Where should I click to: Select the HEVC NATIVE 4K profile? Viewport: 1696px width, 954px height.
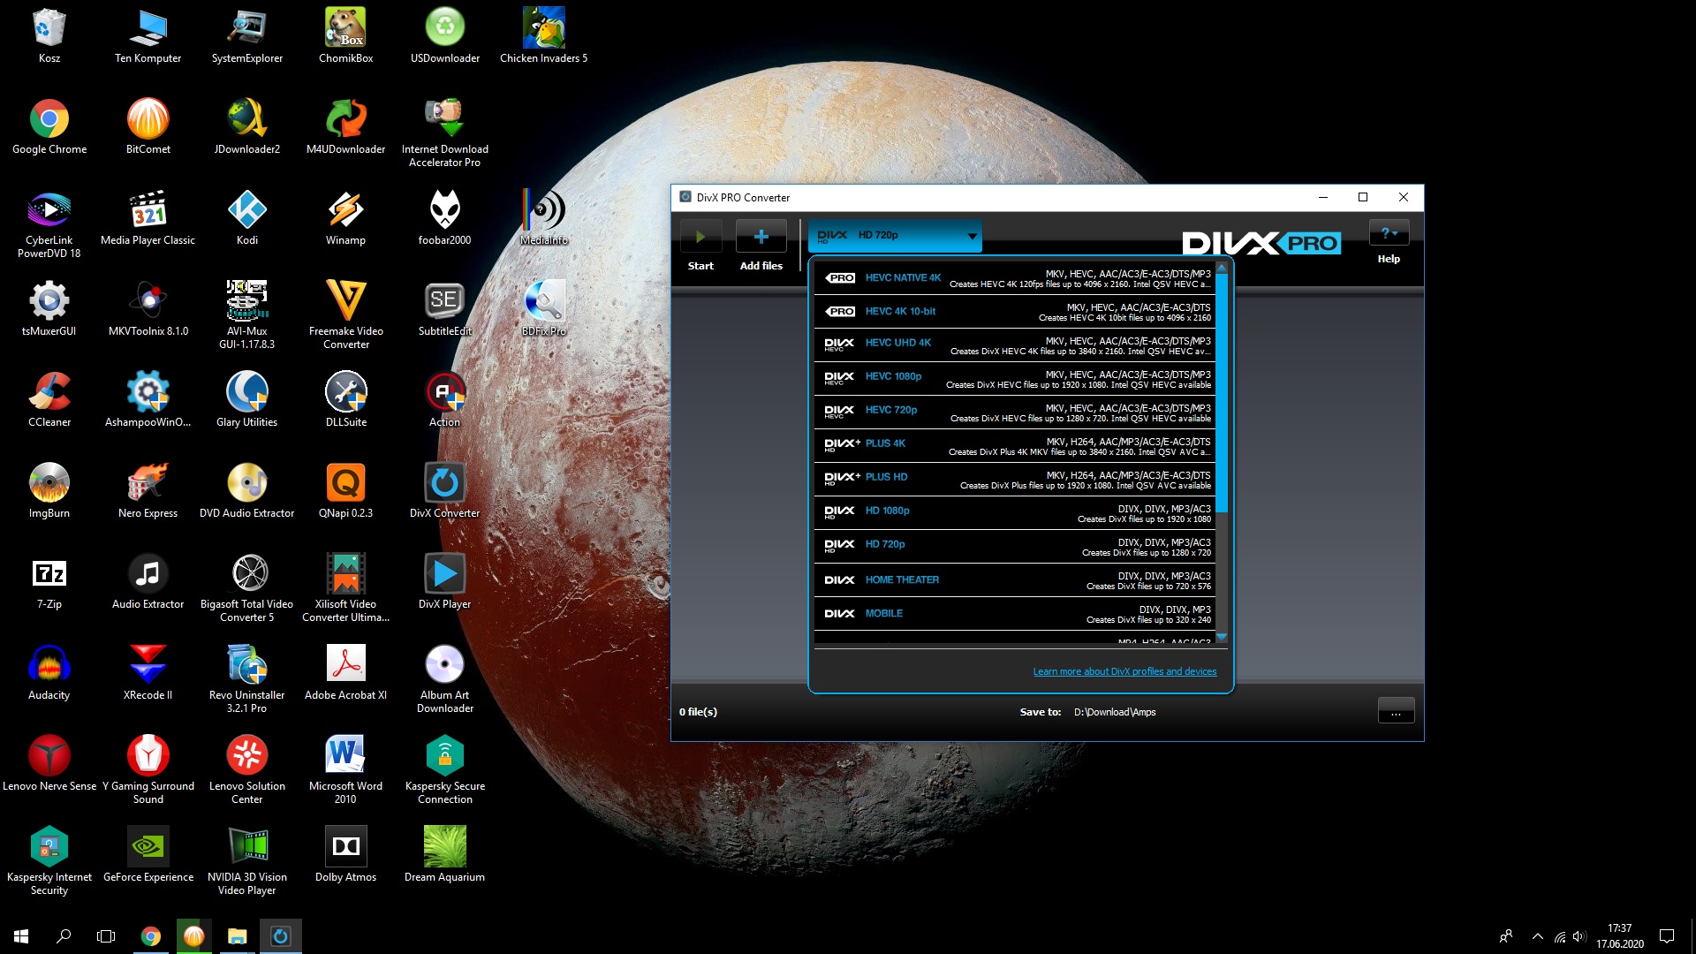point(1014,278)
